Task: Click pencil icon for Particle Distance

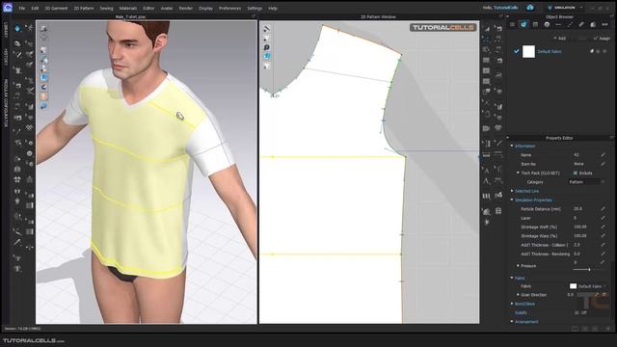Action: pos(603,209)
